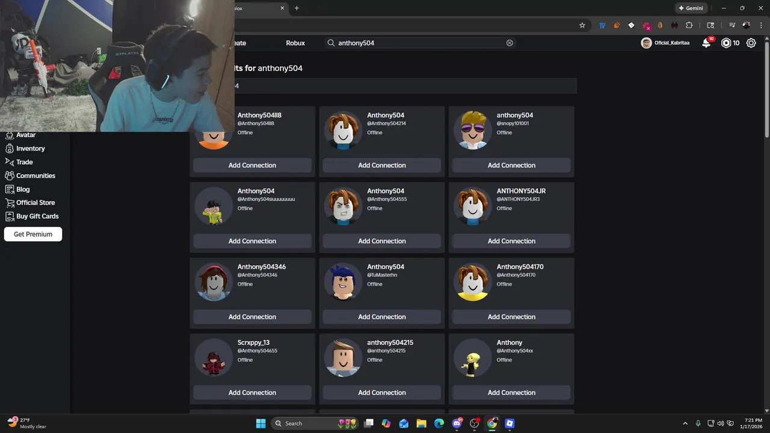Add connection for @Anthony504xx
770x433 pixels.
[511, 393]
